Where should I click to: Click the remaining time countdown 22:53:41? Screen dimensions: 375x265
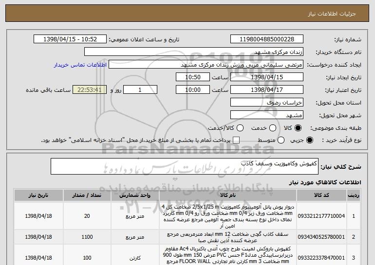pos(90,90)
